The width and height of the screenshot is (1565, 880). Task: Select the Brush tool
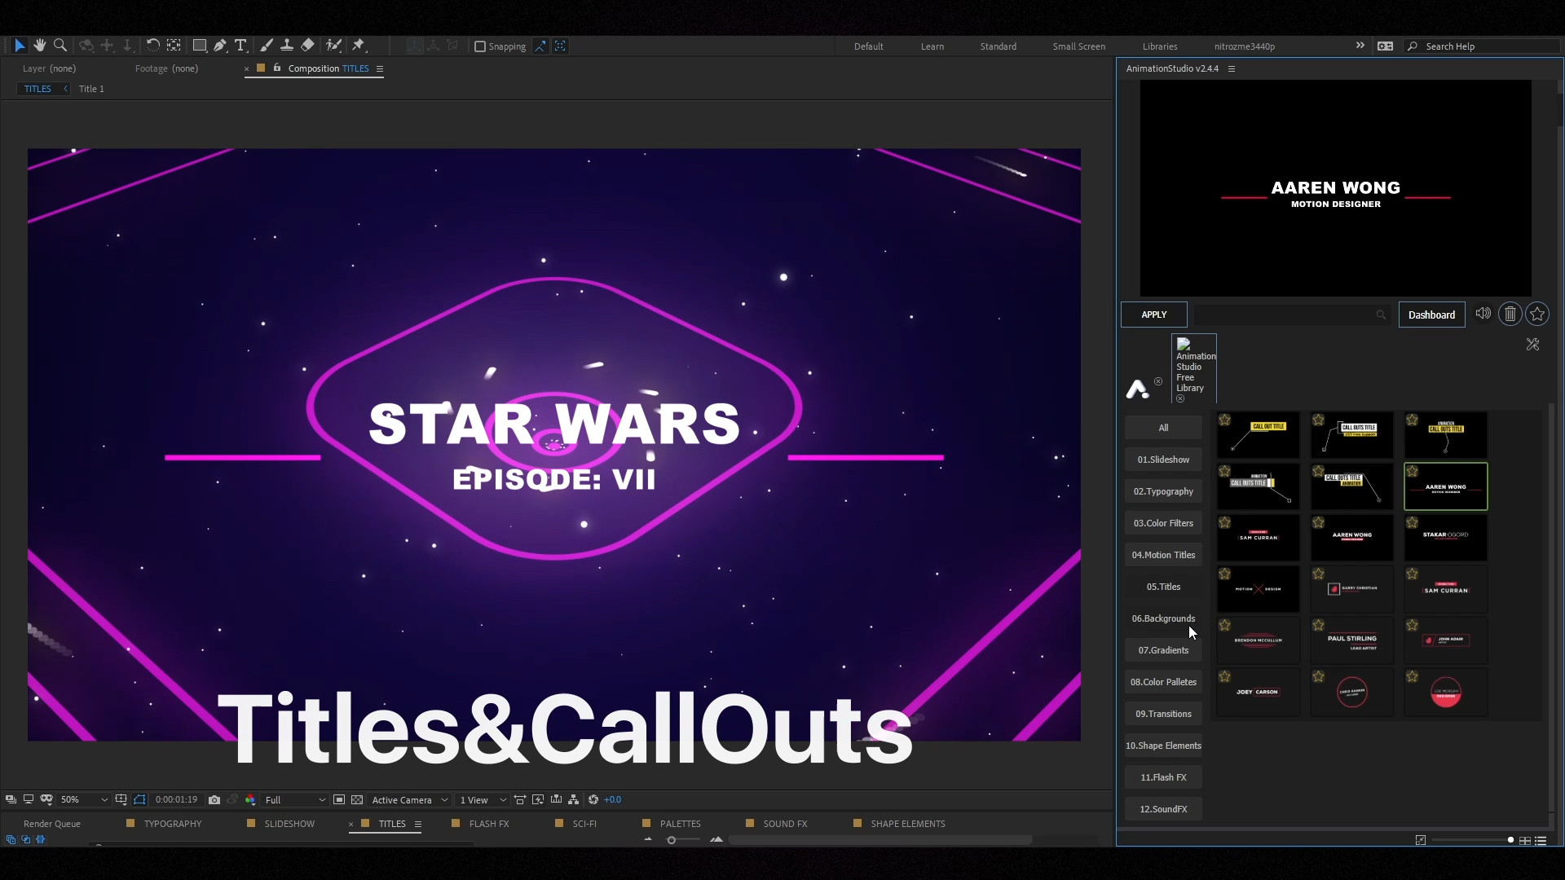(x=266, y=46)
